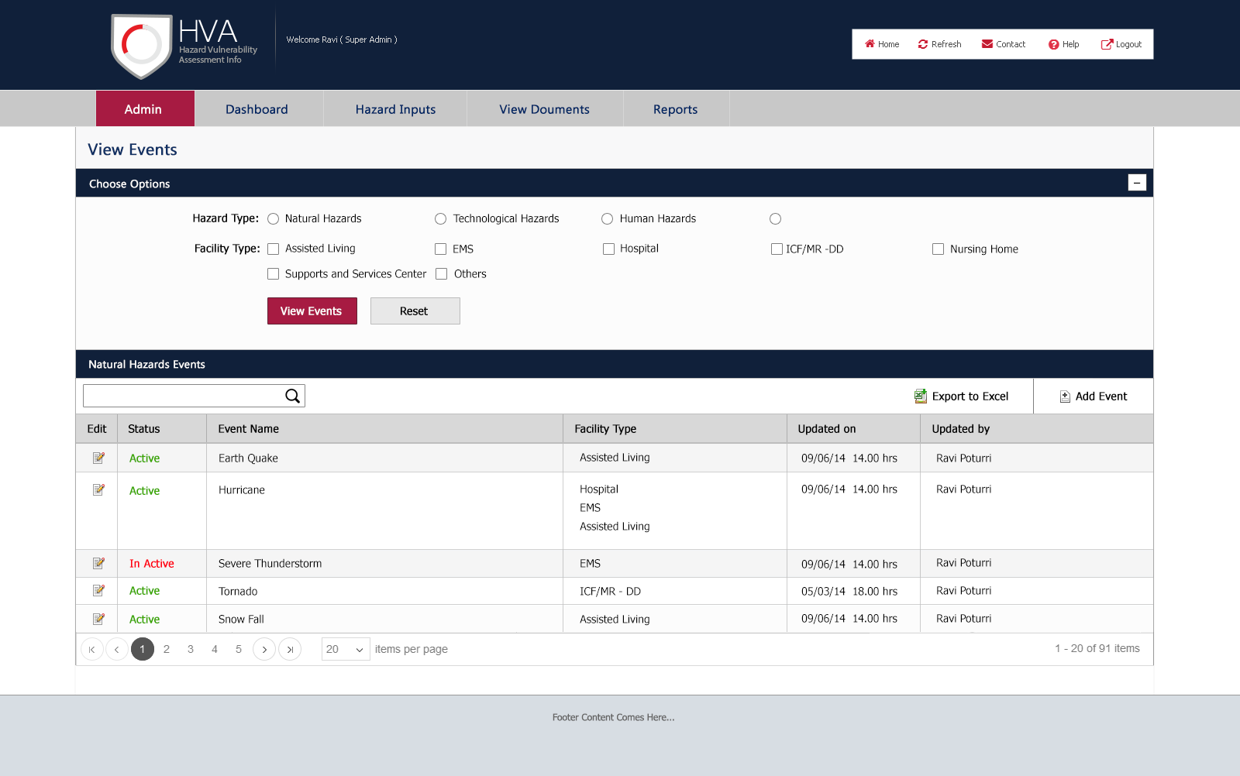This screenshot has height=776, width=1240.
Task: Collapse the Choose Options panel
Action: (x=1136, y=183)
